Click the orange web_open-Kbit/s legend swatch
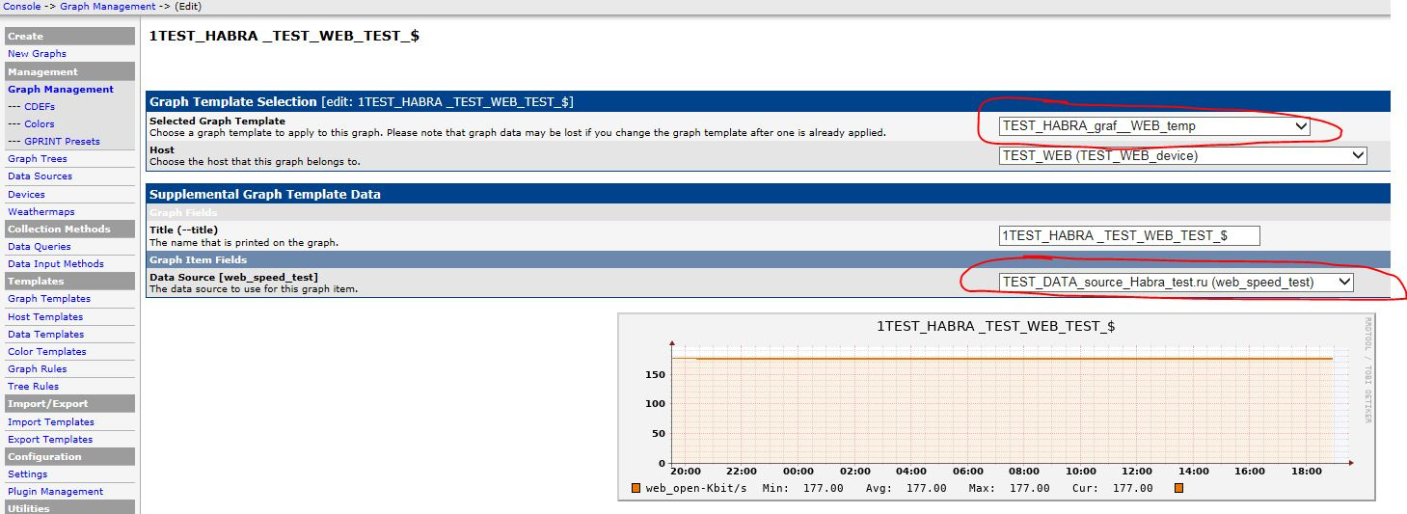 click(x=636, y=488)
